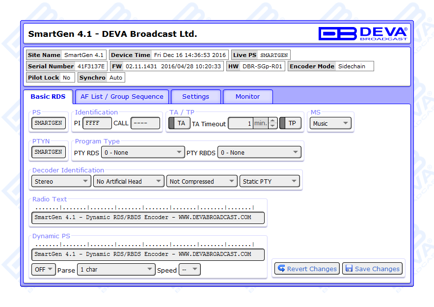Viewport: 434px width, 307px height.
Task: Open the Settings tab
Action: pyautogui.click(x=195, y=97)
